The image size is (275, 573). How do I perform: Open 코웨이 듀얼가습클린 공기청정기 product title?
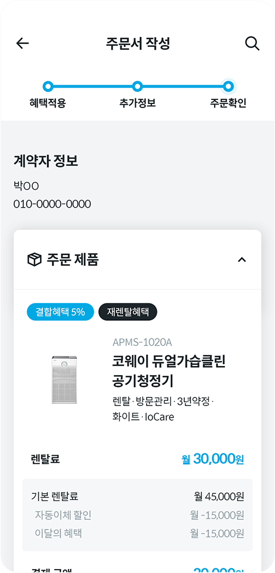(x=169, y=371)
